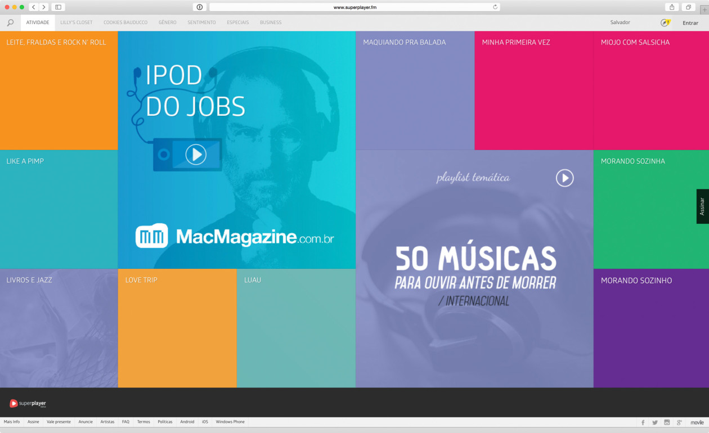
Task: Click the Facebook icon in the footer
Action: point(643,422)
